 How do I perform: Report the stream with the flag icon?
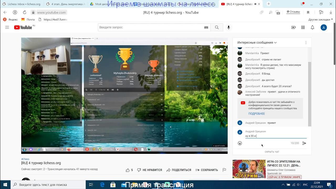(224, 170)
